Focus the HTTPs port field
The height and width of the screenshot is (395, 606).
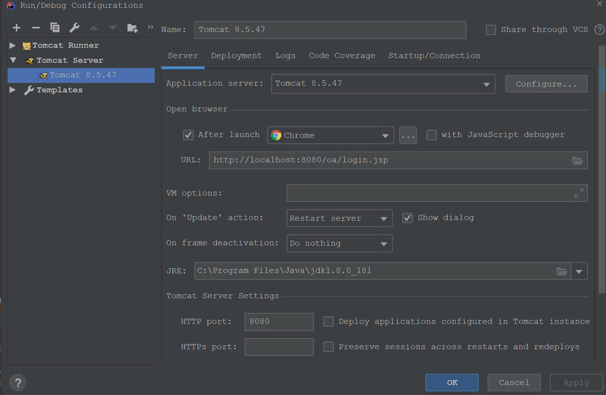click(279, 347)
